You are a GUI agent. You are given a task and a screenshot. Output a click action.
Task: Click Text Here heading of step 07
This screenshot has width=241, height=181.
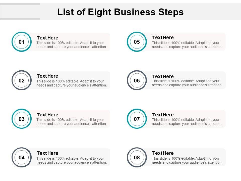[163, 115]
